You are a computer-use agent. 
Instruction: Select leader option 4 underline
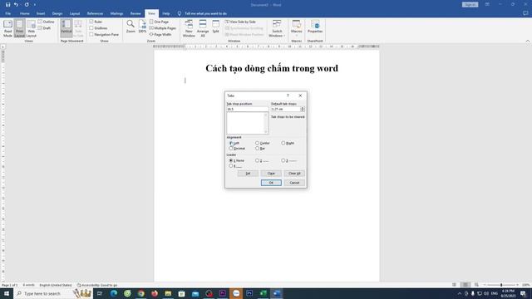pyautogui.click(x=231, y=166)
